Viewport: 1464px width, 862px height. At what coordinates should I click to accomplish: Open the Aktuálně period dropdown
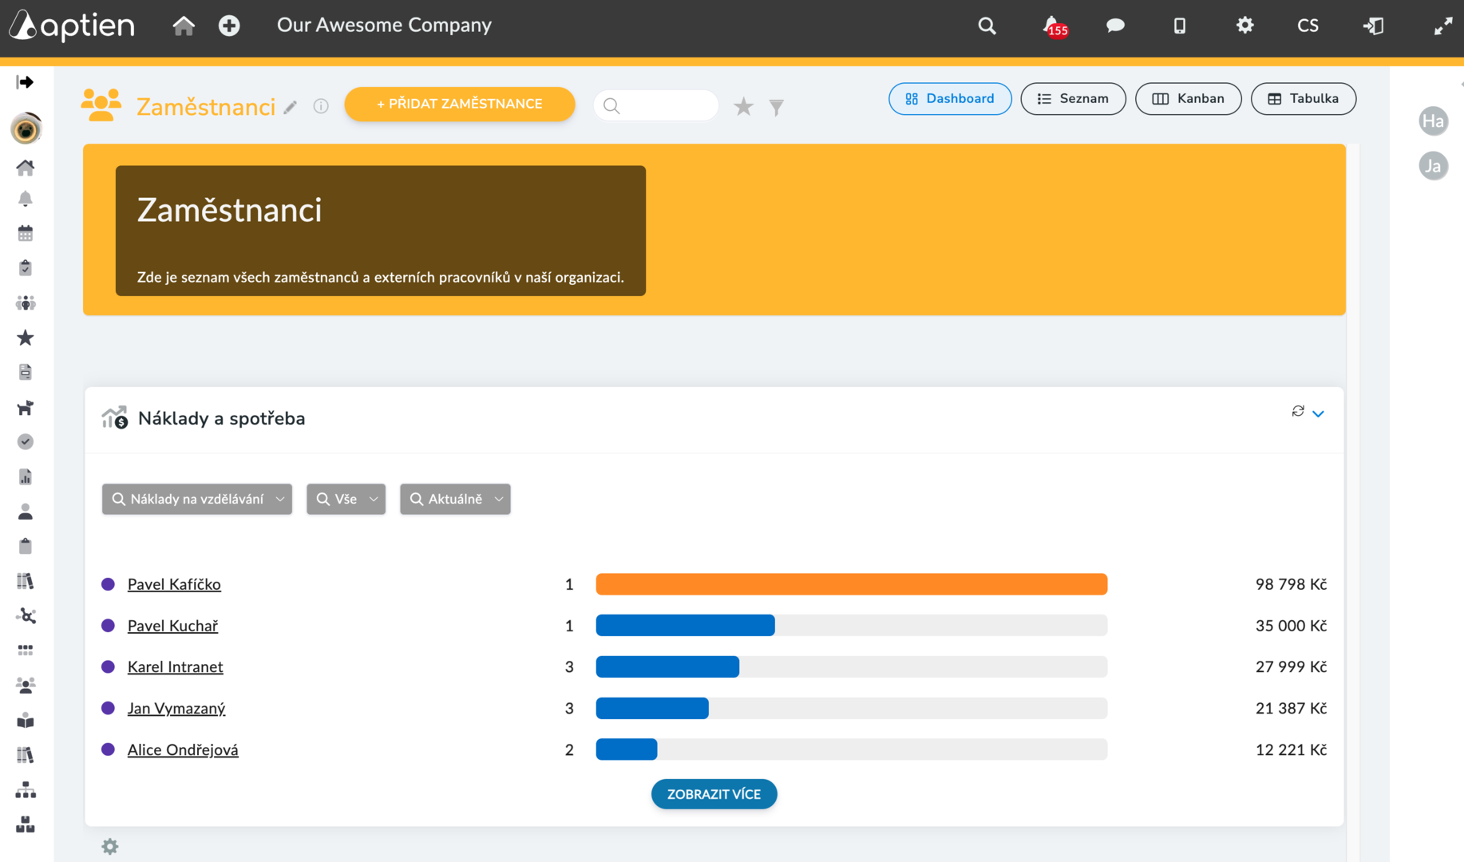pyautogui.click(x=455, y=499)
